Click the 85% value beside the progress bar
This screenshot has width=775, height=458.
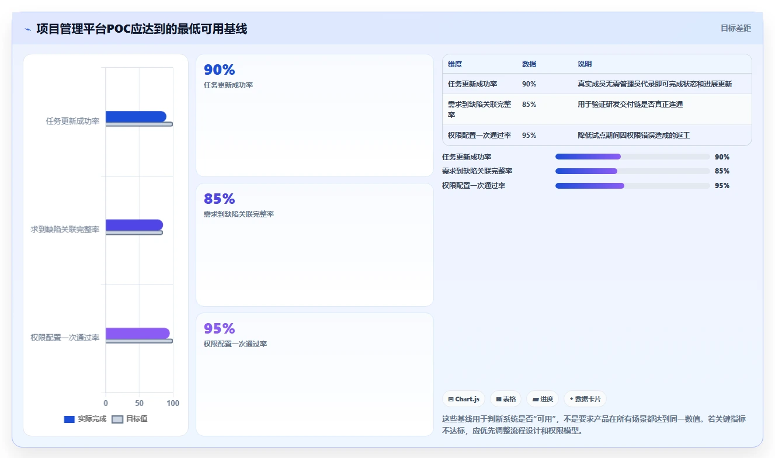(722, 171)
